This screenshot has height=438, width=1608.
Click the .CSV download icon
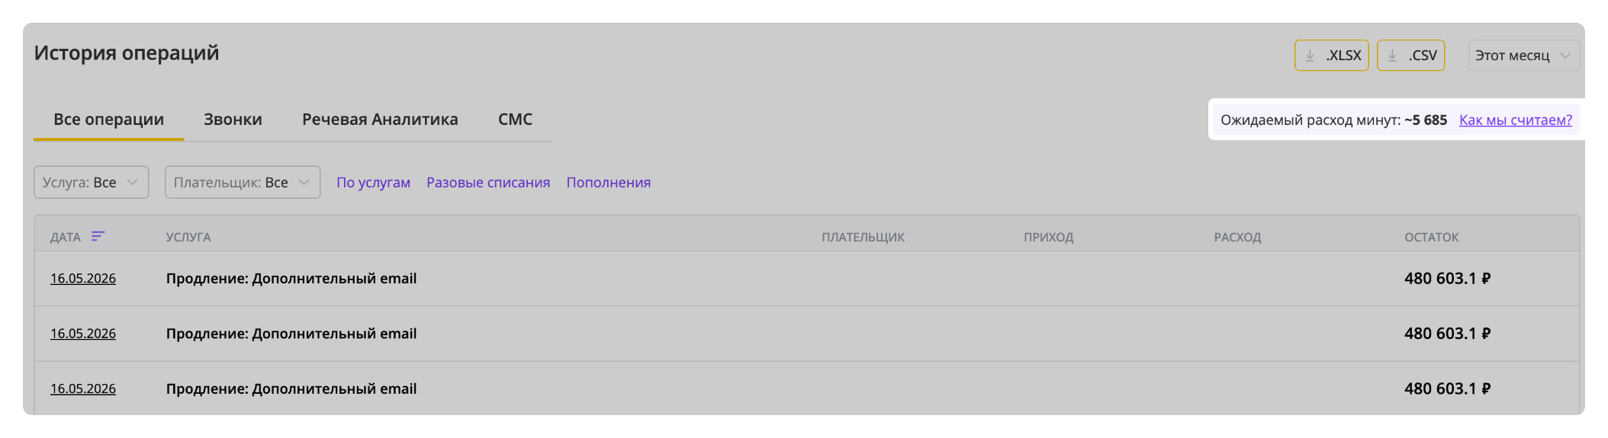1392,56
